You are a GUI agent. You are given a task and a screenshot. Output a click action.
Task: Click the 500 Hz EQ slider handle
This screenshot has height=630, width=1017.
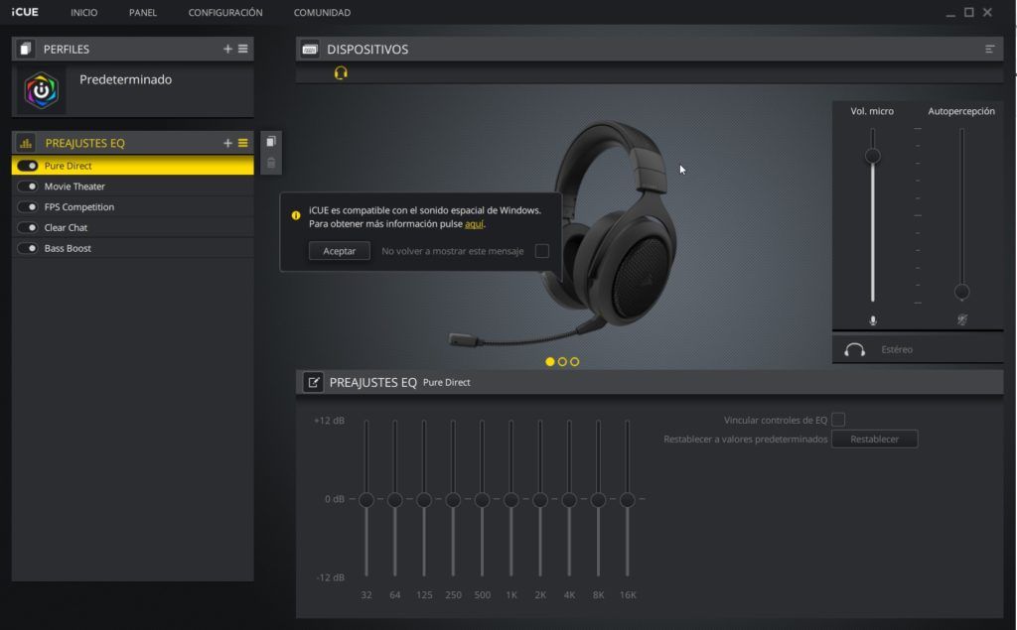pos(482,500)
